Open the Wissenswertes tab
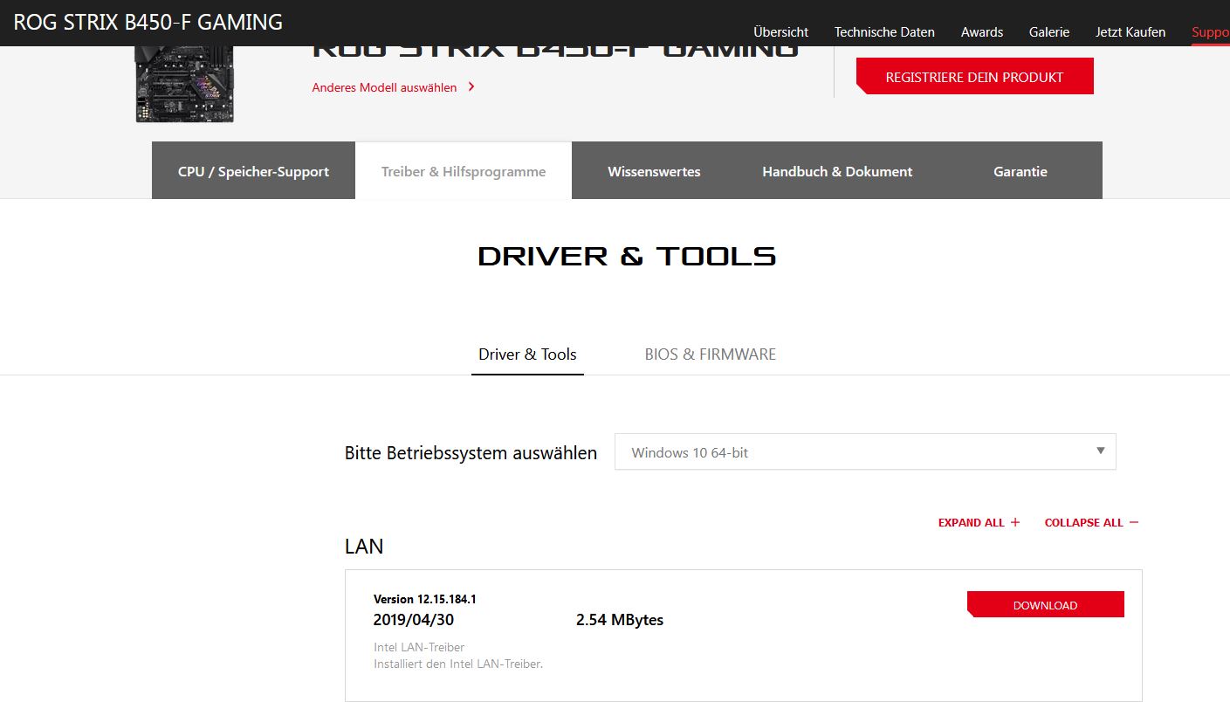1230x702 pixels. pos(654,171)
